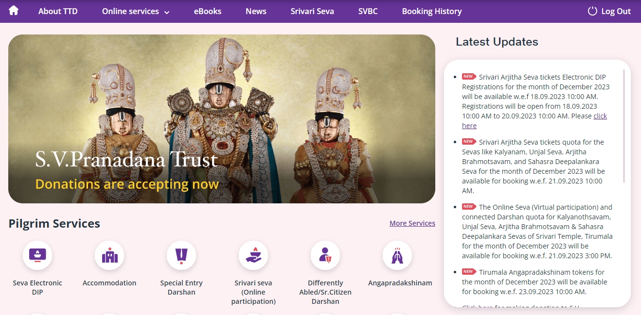641x315 pixels.
Task: Select the Special Entry Darshan icon
Action: pyautogui.click(x=181, y=255)
